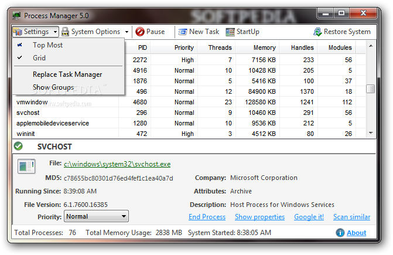Image resolution: width=393 pixels, height=255 pixels.
Task: Click the scrollbar down arrow
Action: pos(371,133)
